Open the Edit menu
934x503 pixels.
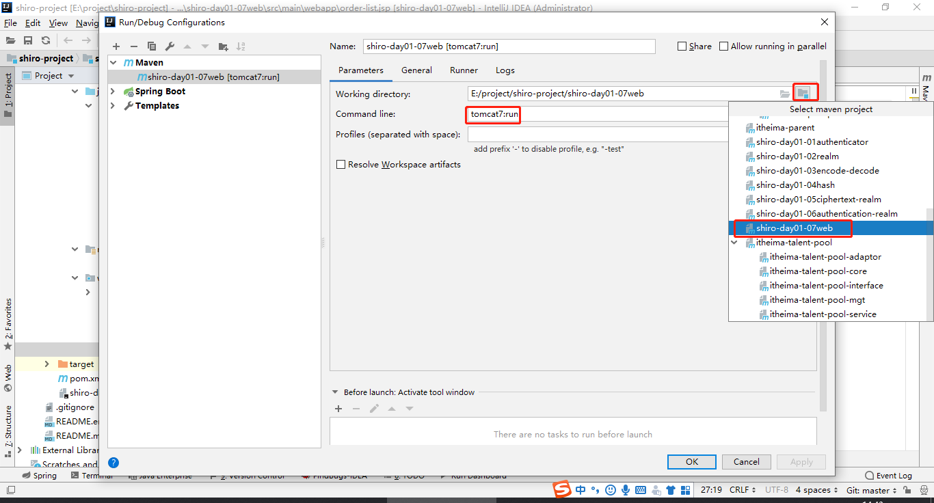[x=33, y=23]
